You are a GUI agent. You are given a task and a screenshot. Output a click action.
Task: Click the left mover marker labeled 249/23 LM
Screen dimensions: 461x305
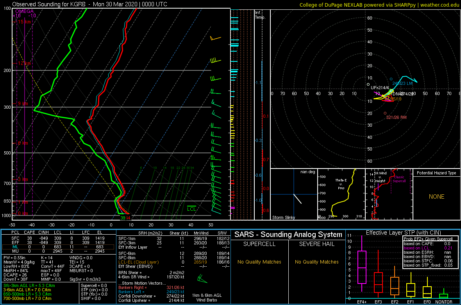point(391,79)
